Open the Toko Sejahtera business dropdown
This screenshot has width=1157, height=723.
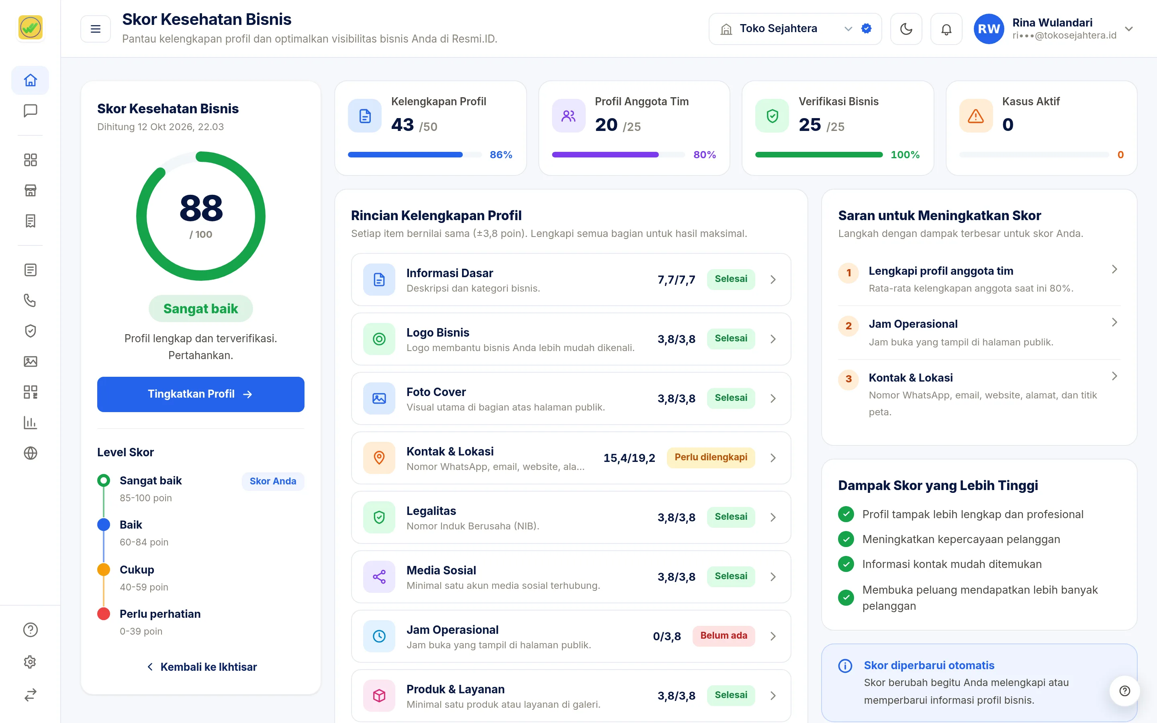795,29
